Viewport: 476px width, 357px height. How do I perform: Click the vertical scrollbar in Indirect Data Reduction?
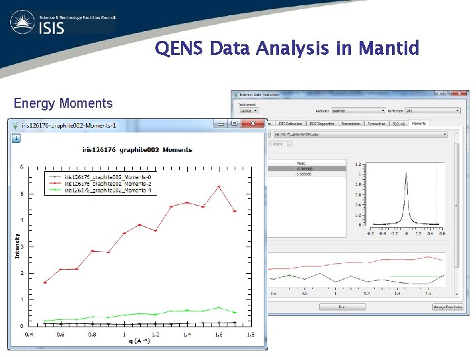point(457,205)
